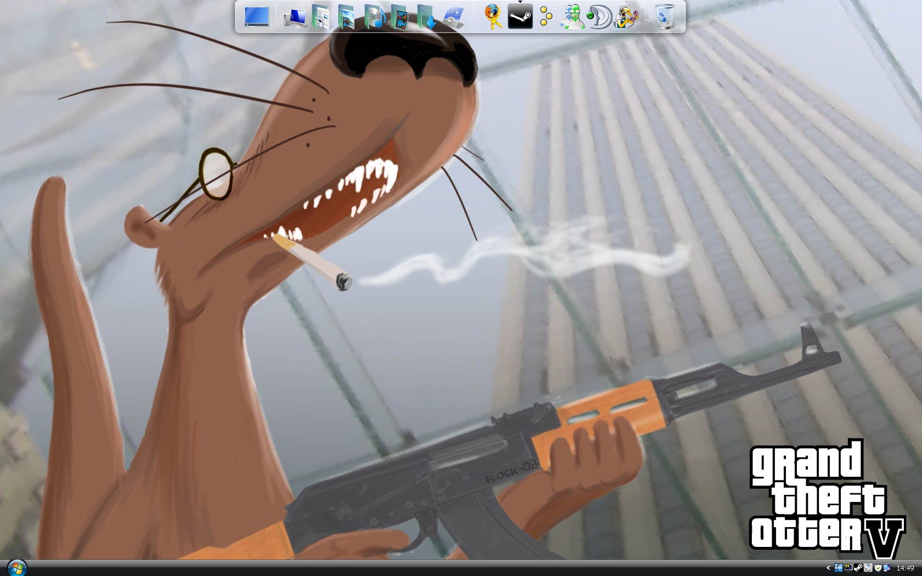Open the Computer icon in the dock
The width and height of the screenshot is (922, 576).
click(295, 18)
